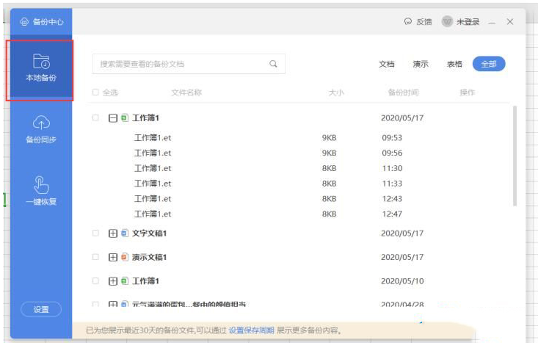Click the 反馈 feedback icon

408,22
